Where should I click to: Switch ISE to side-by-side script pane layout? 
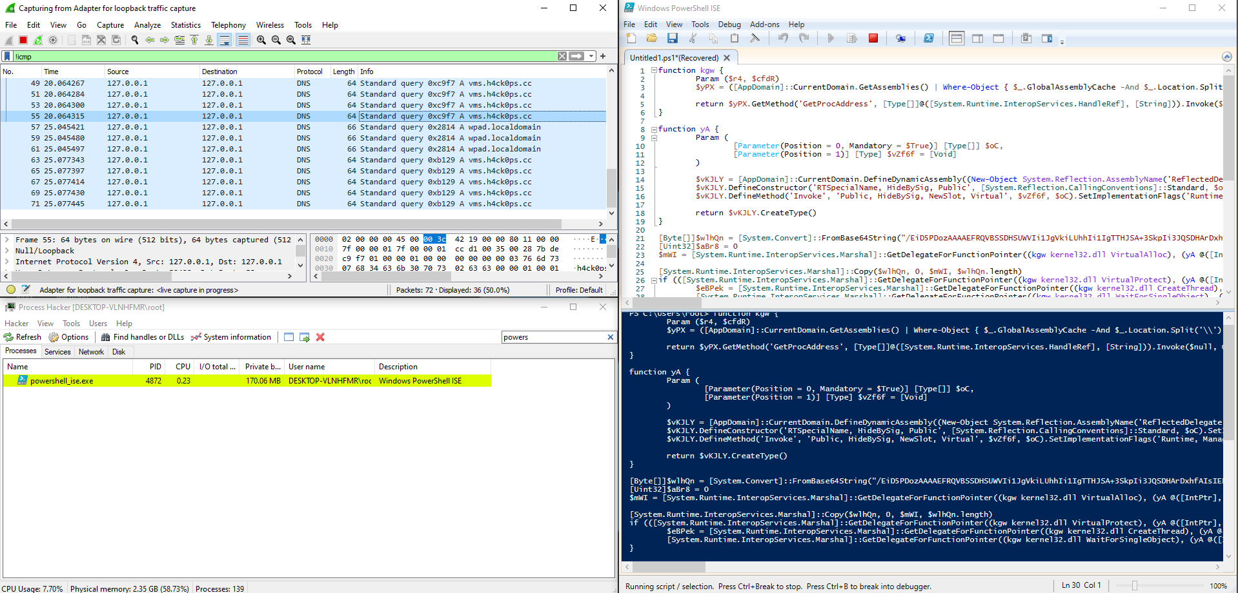[x=977, y=38]
